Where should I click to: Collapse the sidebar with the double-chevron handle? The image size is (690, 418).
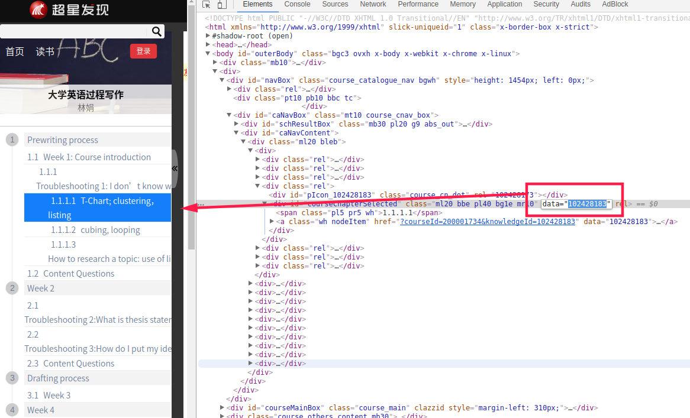(x=175, y=169)
